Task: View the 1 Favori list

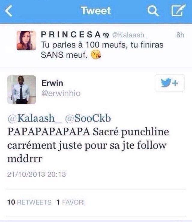Action: [70, 203]
